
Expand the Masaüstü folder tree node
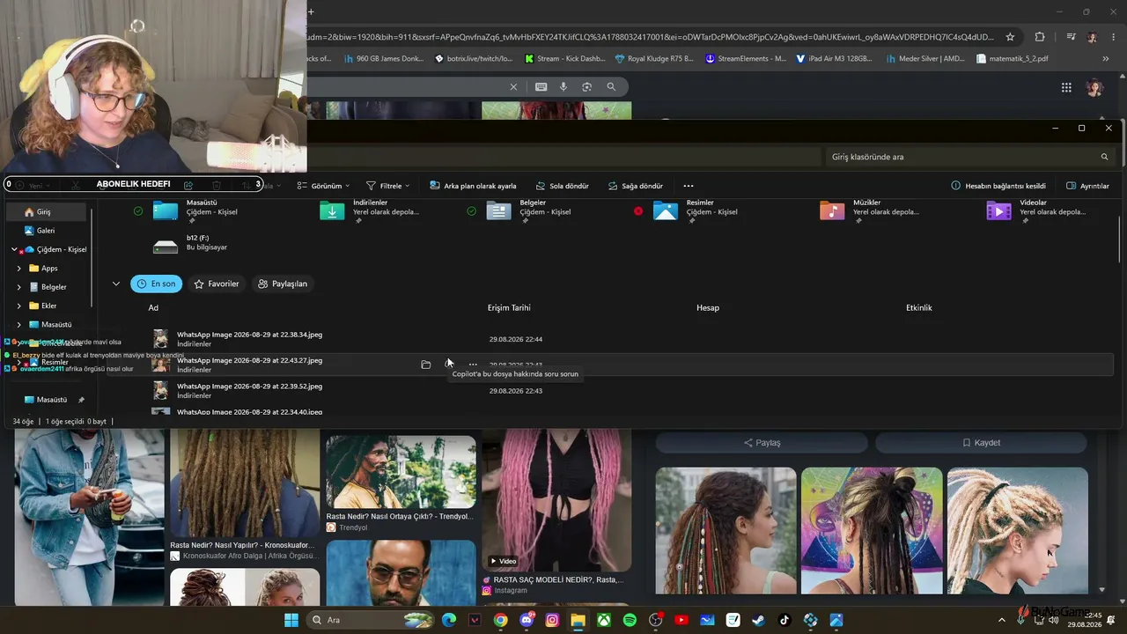(19, 325)
